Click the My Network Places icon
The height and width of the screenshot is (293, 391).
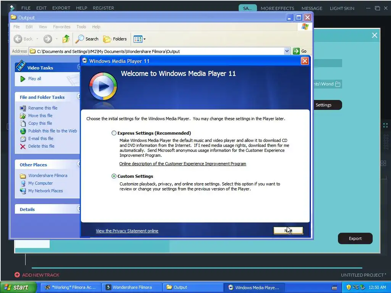[x=23, y=191]
